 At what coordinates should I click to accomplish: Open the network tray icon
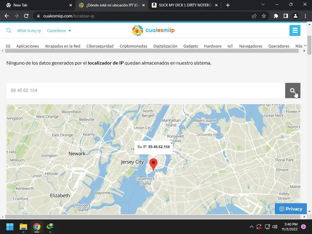tap(267, 227)
